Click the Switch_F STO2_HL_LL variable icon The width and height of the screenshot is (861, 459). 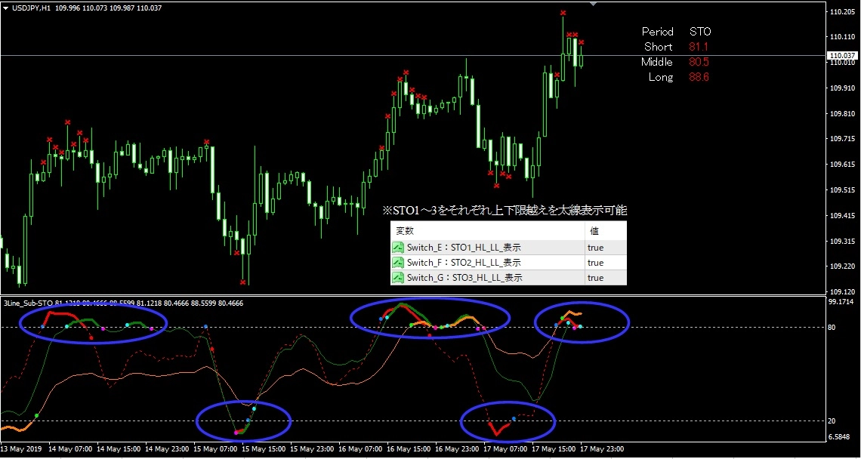coord(398,263)
